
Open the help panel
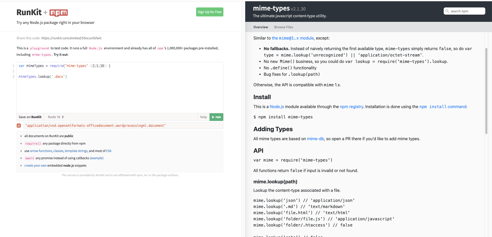[203, 117]
